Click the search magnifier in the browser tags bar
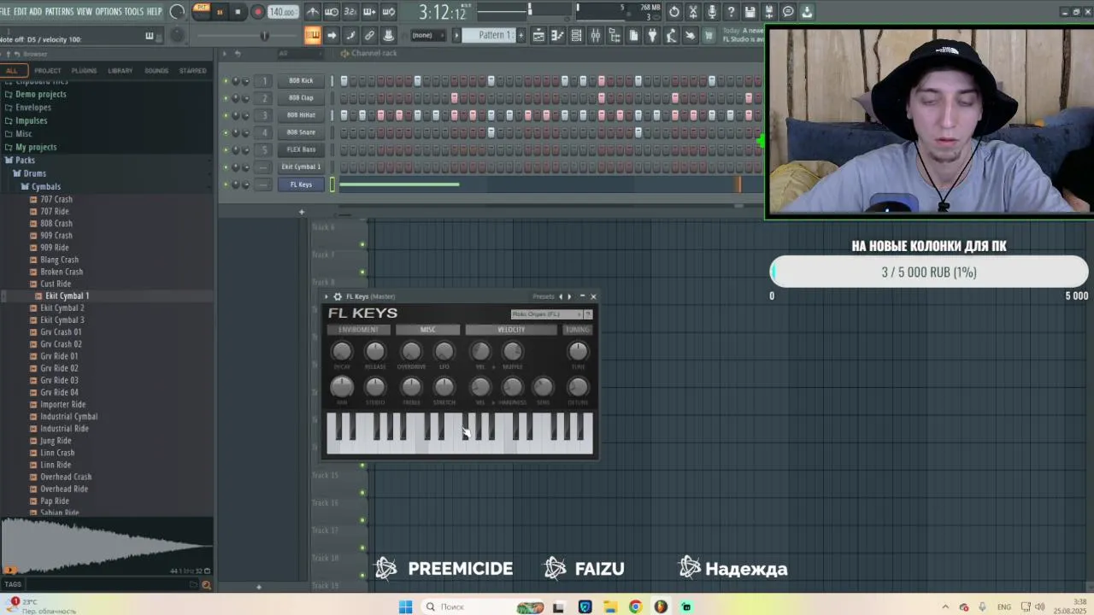Screen dimensions: 1094x615 coord(206,585)
